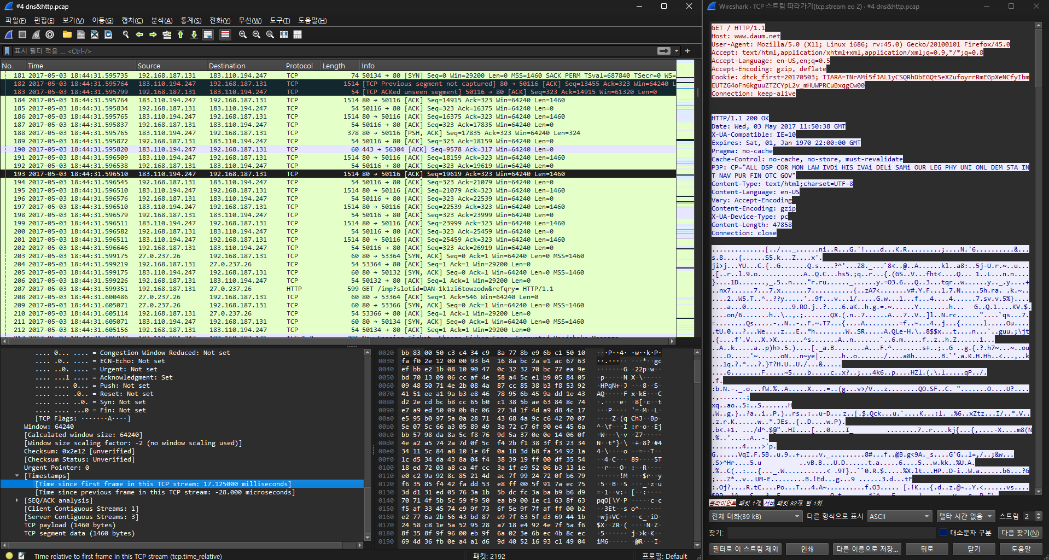The height and width of the screenshot is (560, 1049).
Task: Open the 통계(S) menu
Action: pyautogui.click(x=191, y=21)
